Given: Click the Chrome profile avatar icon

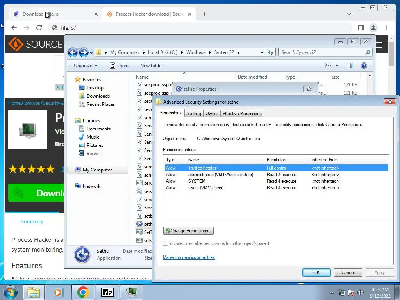Looking at the screenshot, I should pos(373,28).
